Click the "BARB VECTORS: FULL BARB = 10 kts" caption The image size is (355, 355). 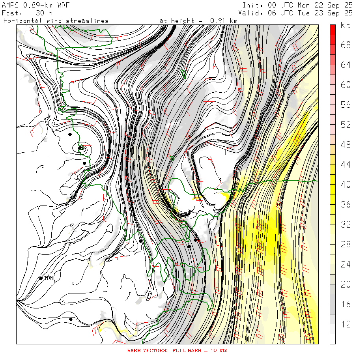[x=177, y=351]
